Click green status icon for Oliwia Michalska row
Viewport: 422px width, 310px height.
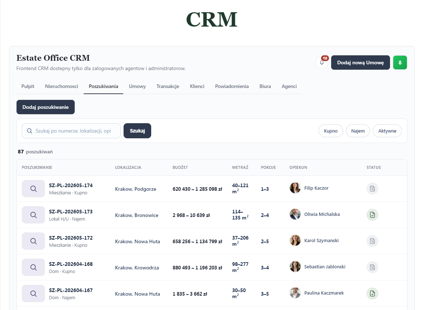[x=372, y=215]
